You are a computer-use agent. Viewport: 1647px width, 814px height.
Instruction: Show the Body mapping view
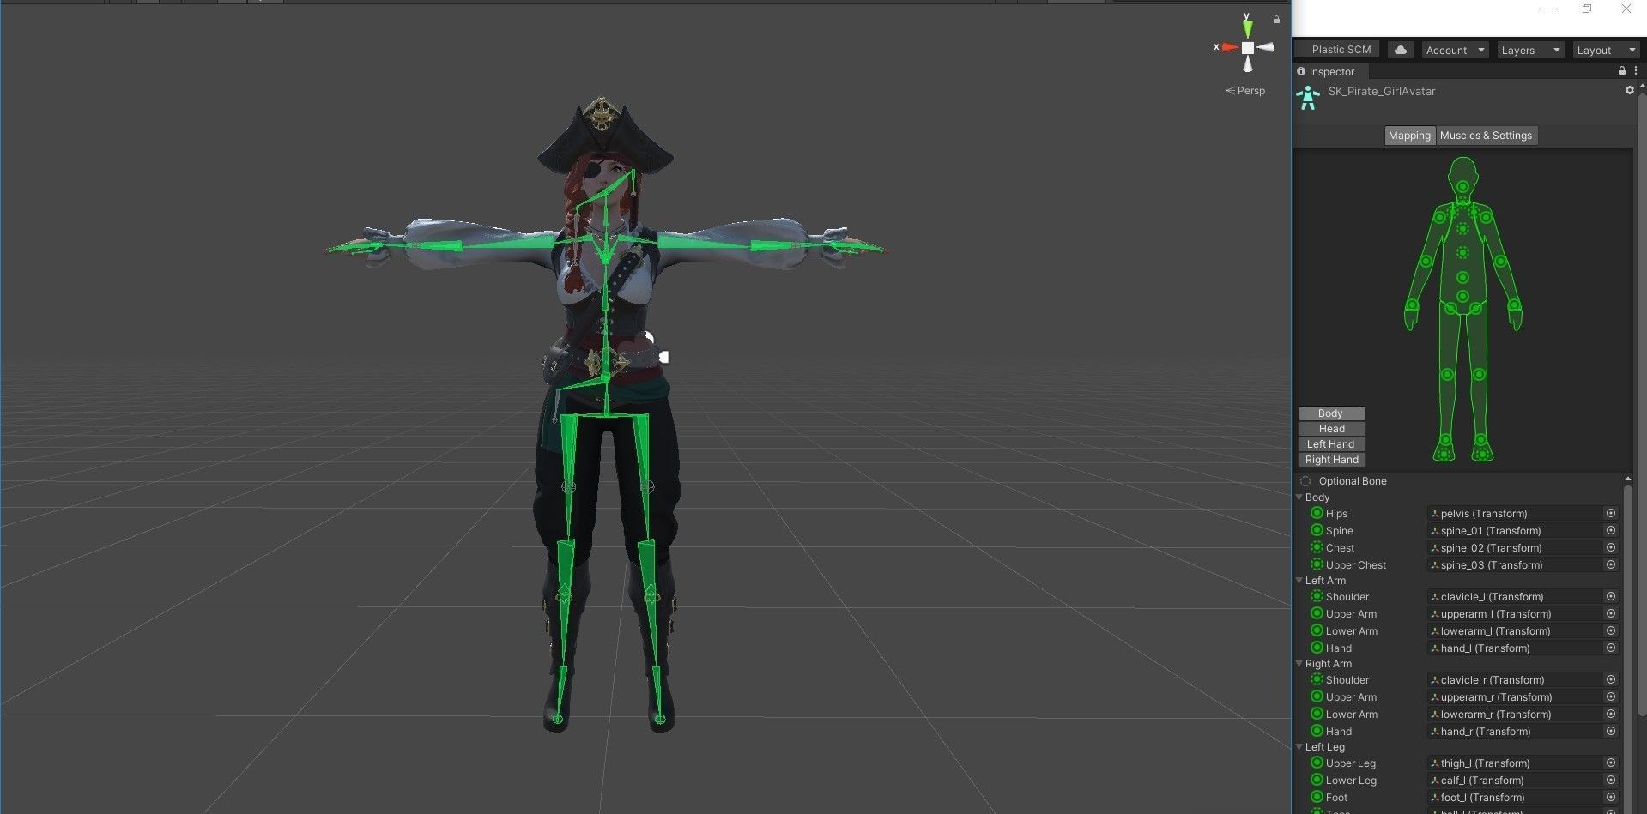pos(1331,413)
